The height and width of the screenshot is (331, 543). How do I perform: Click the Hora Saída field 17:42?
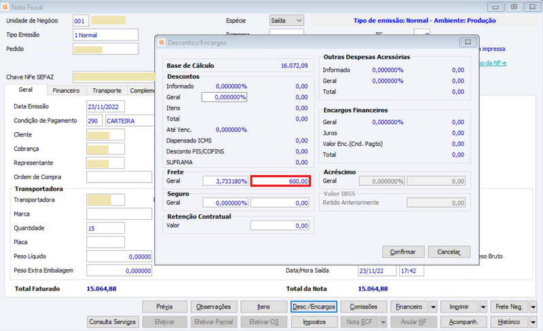point(411,271)
